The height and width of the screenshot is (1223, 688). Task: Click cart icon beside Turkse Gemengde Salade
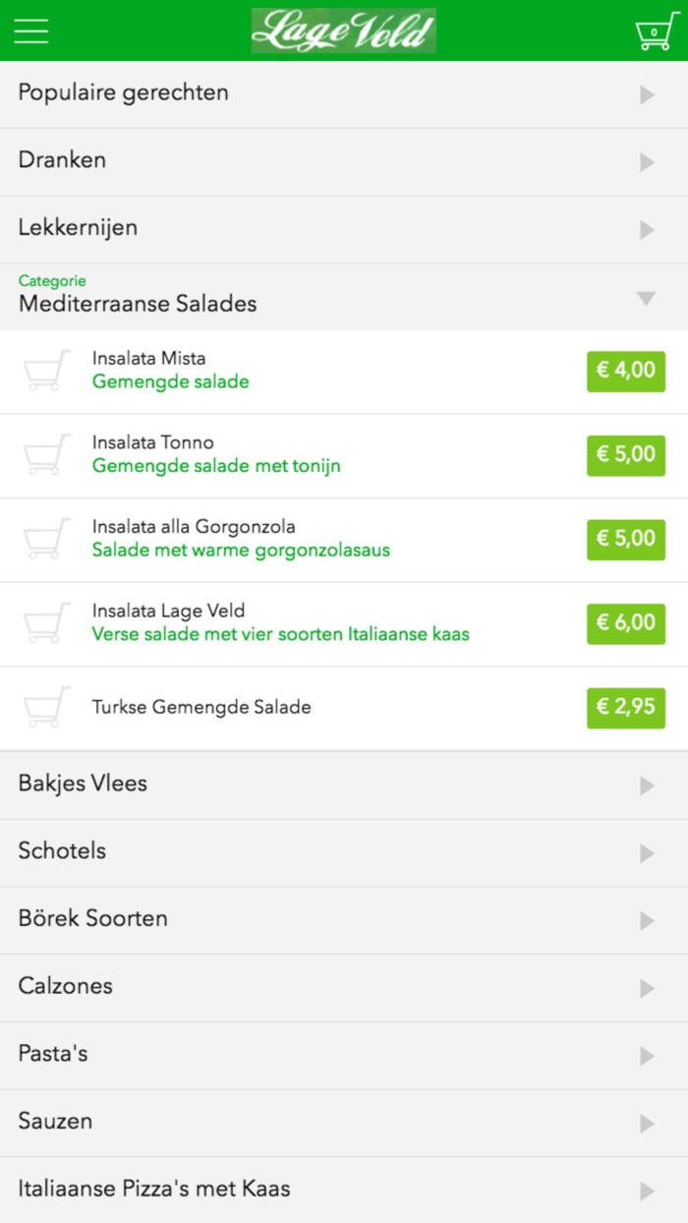click(47, 708)
